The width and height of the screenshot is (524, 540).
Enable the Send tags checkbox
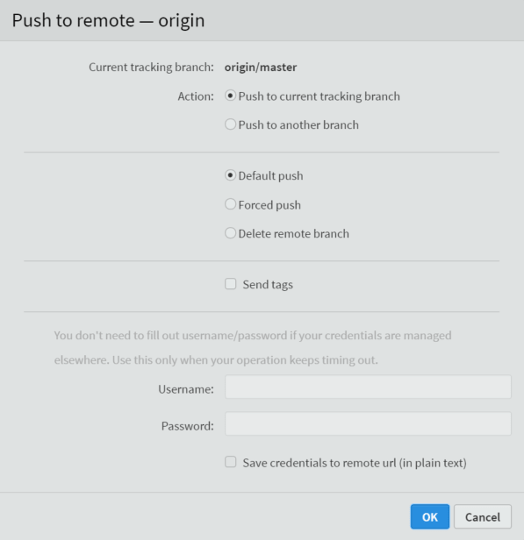click(230, 284)
